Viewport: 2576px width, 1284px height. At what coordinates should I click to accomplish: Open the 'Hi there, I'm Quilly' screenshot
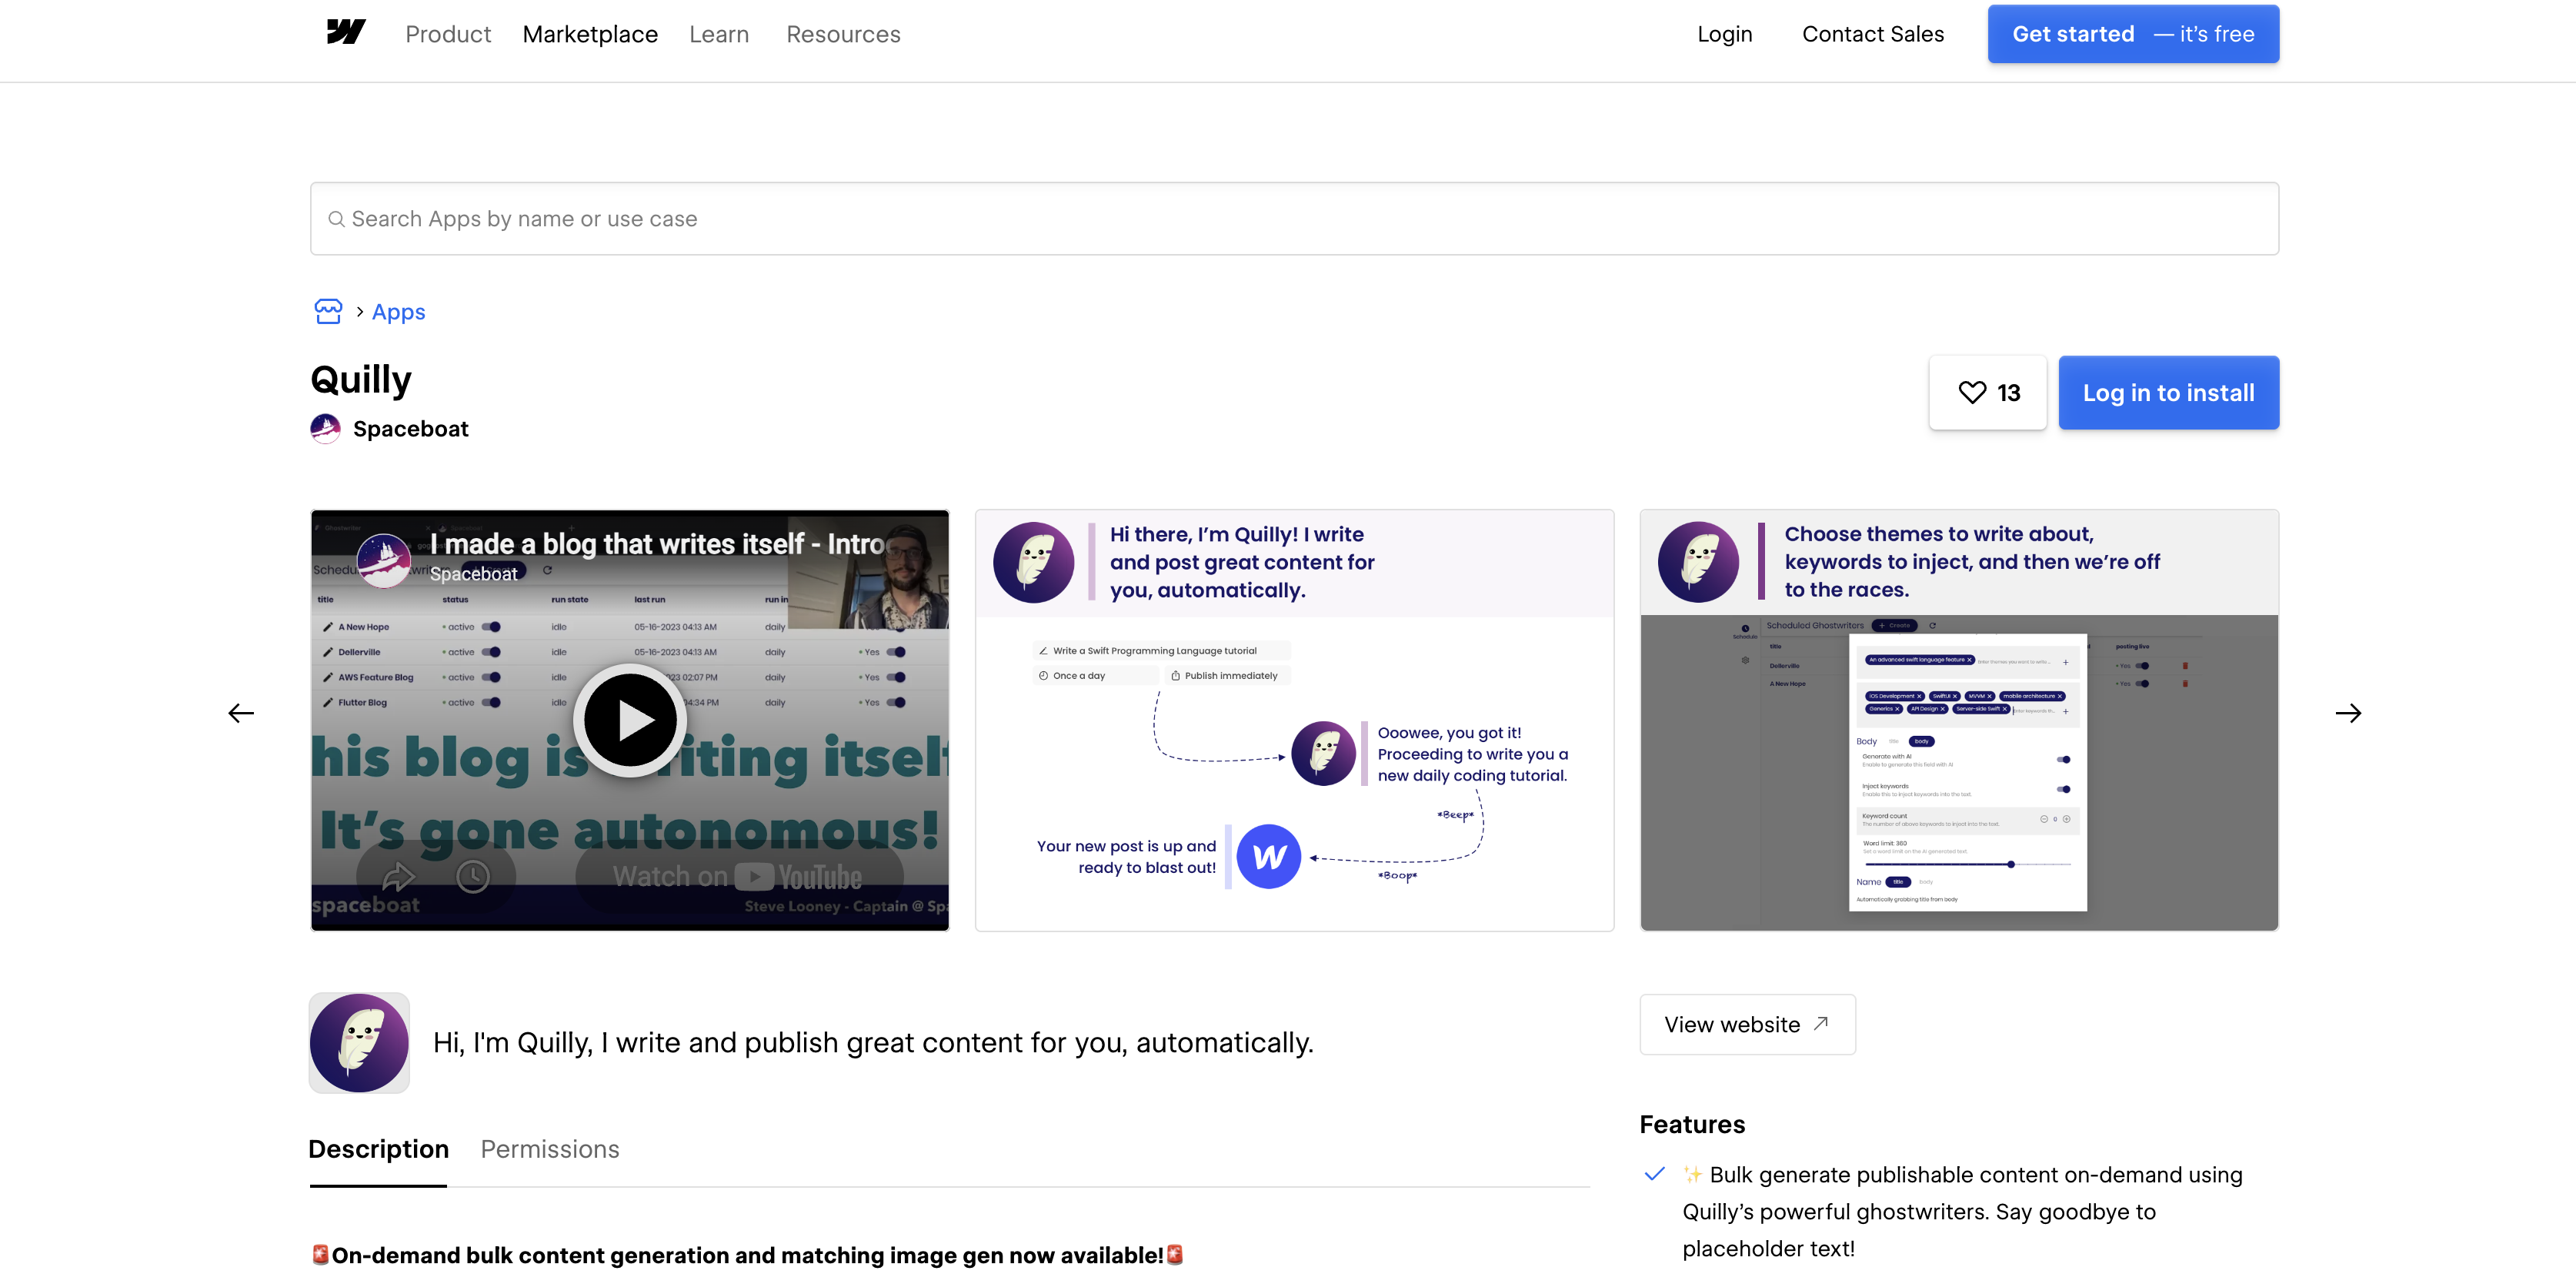click(1294, 720)
